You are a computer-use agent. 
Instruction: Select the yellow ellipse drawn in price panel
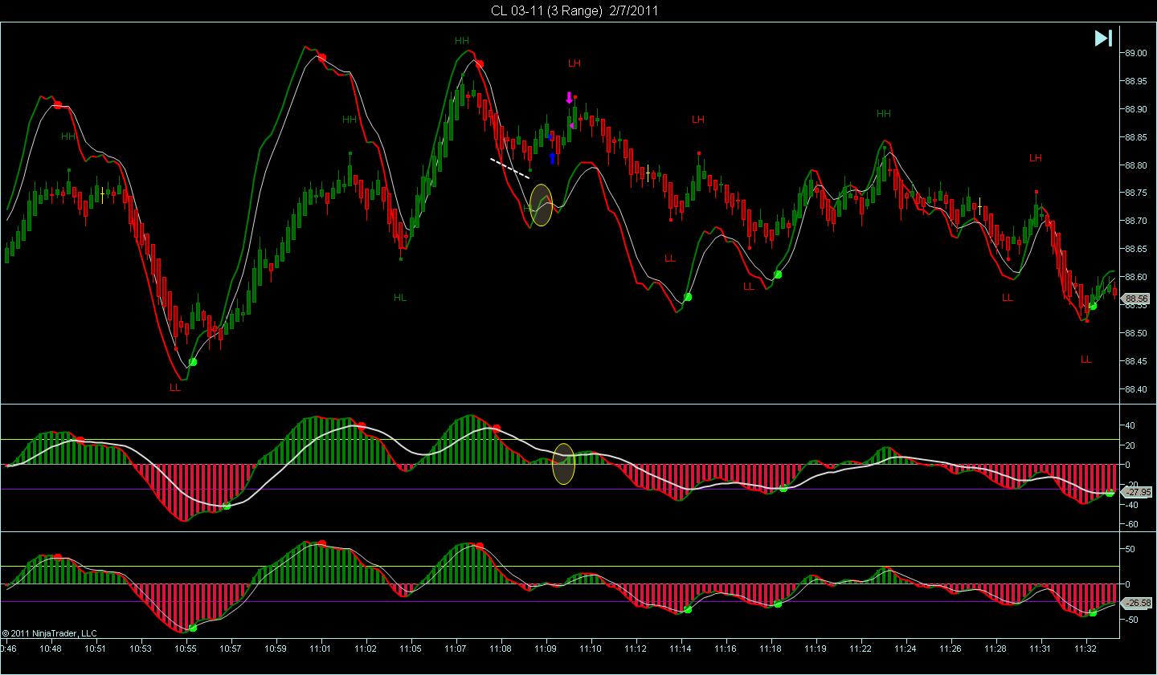point(542,205)
